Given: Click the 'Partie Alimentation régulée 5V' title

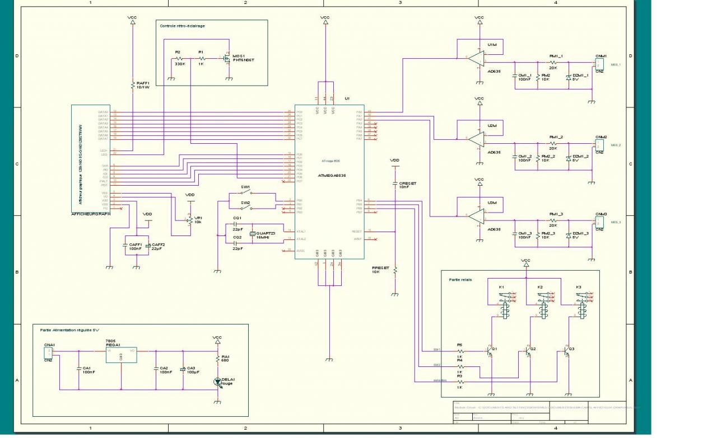Looking at the screenshot, I should click(69, 330).
